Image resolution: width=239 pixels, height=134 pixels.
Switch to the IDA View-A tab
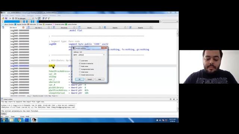point(13,28)
